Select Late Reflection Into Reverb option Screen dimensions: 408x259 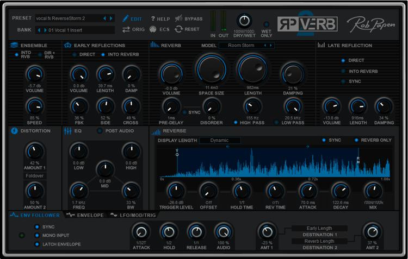343,71
